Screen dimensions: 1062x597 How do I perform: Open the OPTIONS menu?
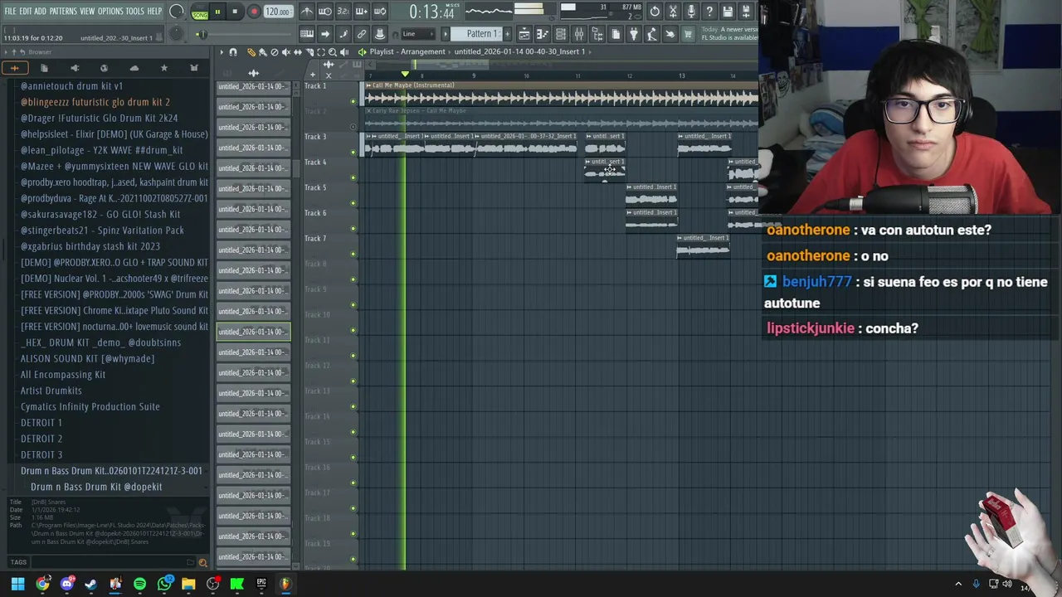(110, 12)
